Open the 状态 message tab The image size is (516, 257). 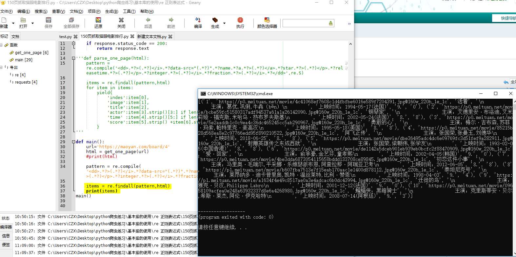coord(6,218)
